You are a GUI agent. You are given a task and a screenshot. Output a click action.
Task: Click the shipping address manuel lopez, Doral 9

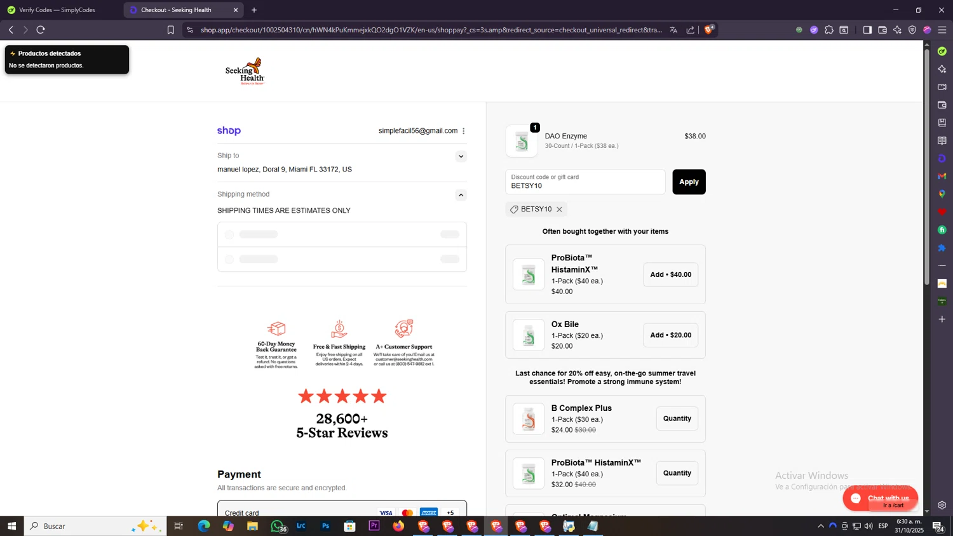pos(285,170)
